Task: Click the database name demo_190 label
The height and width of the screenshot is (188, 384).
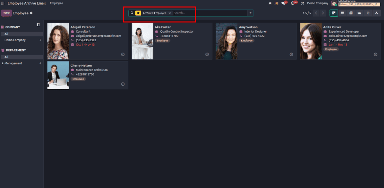Action: click(x=359, y=4)
